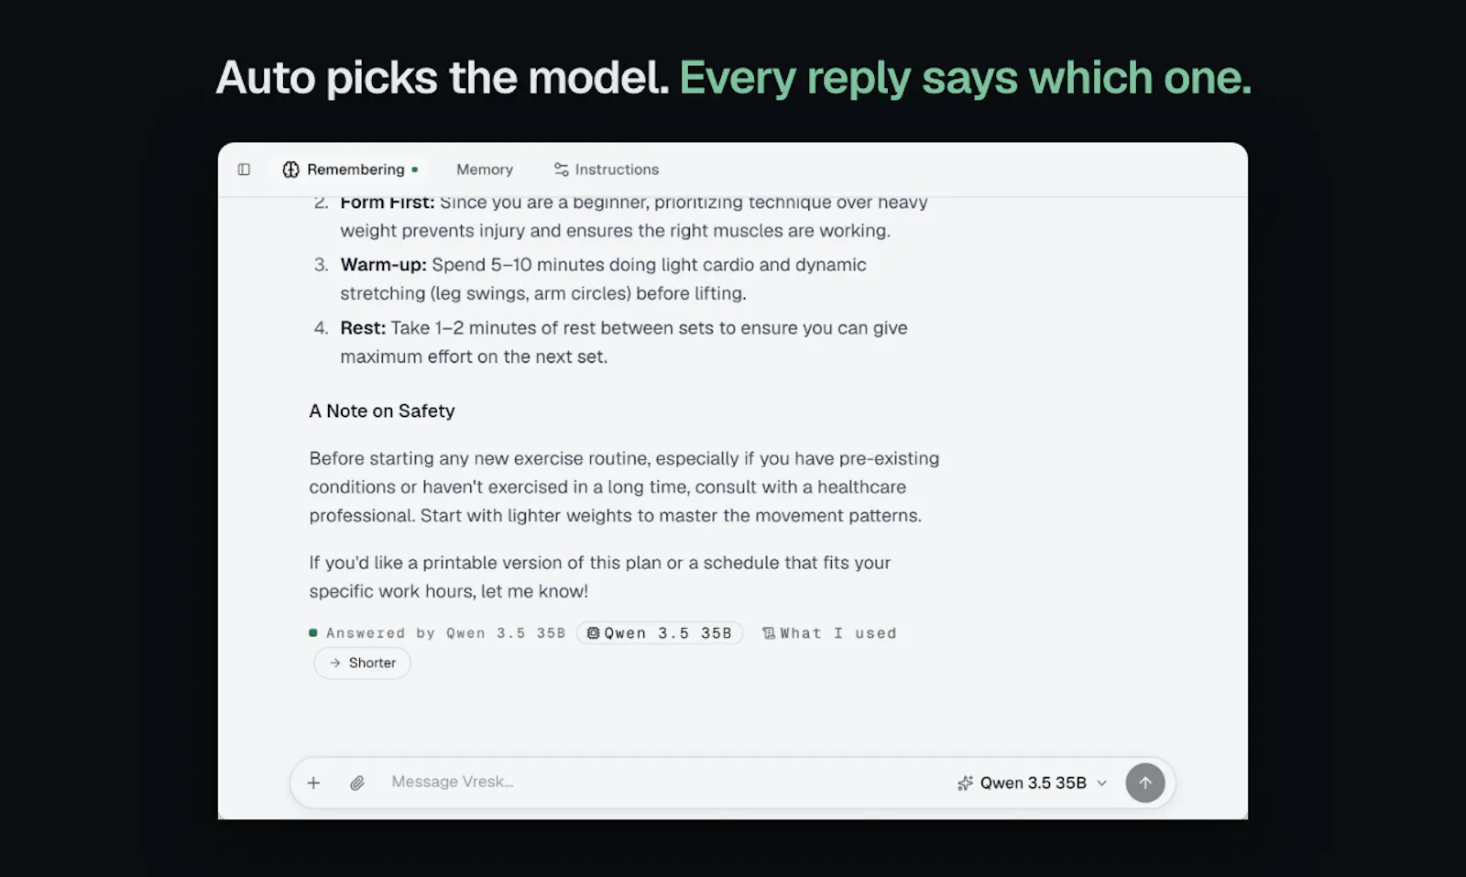
Task: Click the Instructions sliders icon
Action: pyautogui.click(x=561, y=170)
